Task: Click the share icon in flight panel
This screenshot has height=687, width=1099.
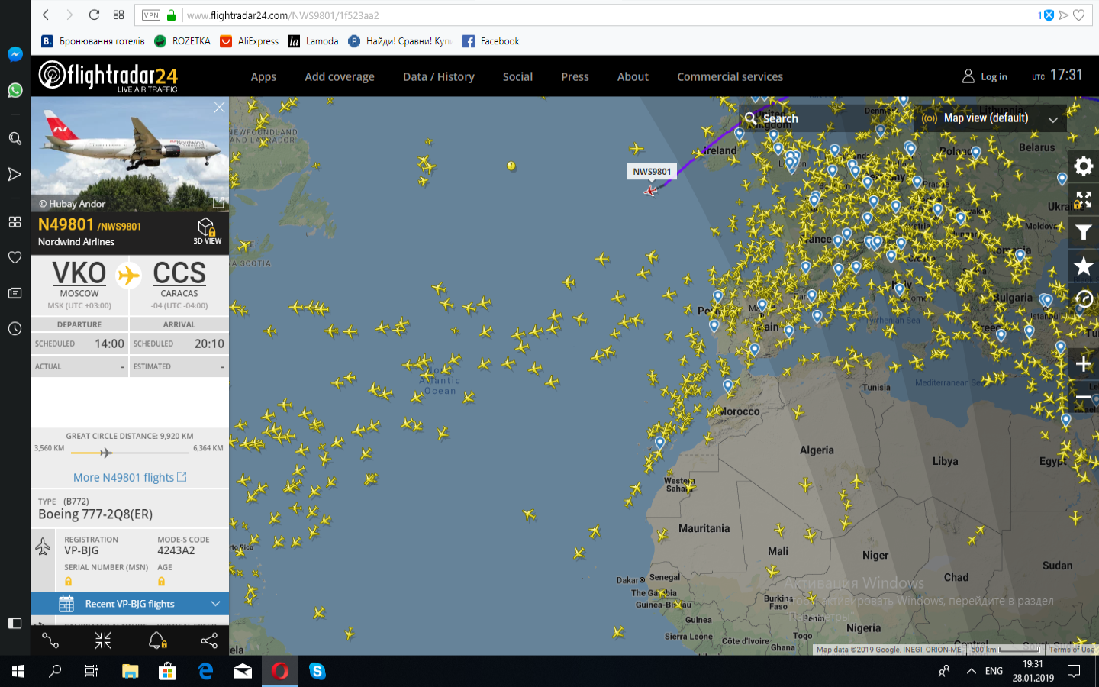Action: coord(208,640)
